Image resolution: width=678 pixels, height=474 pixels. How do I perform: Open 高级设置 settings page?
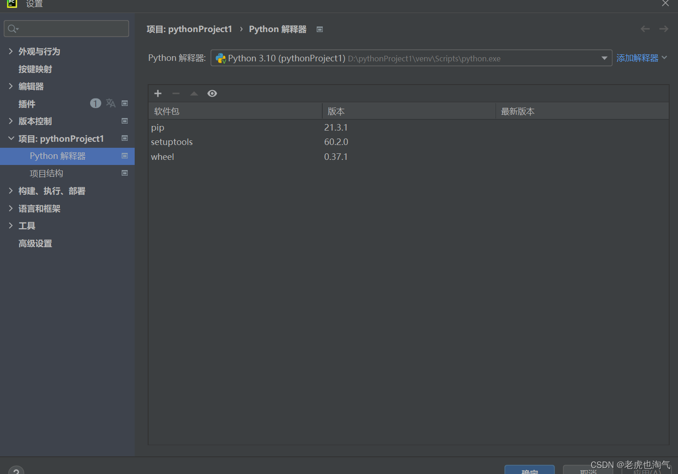coord(35,244)
